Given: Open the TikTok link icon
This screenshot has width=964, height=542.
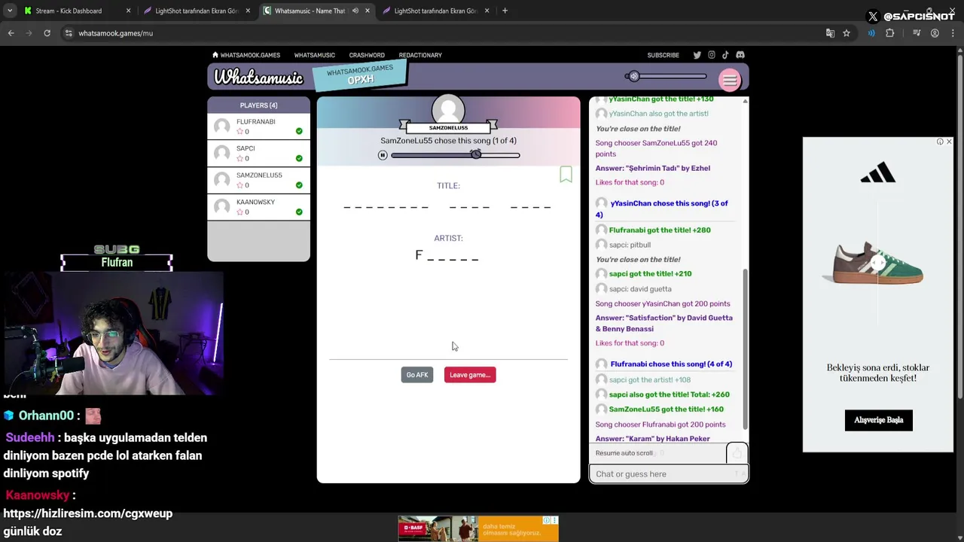Looking at the screenshot, I should click(x=725, y=55).
